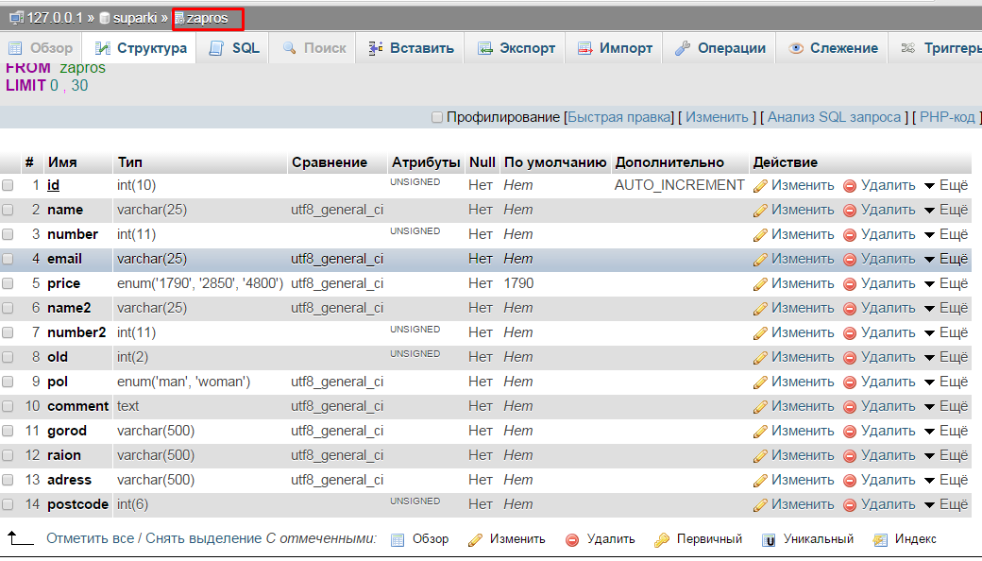The height and width of the screenshot is (561, 982).
Task: Click the pencil icon in the id row
Action: coord(760,186)
